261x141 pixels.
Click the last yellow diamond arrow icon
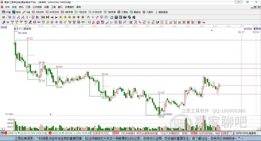tap(83, 17)
